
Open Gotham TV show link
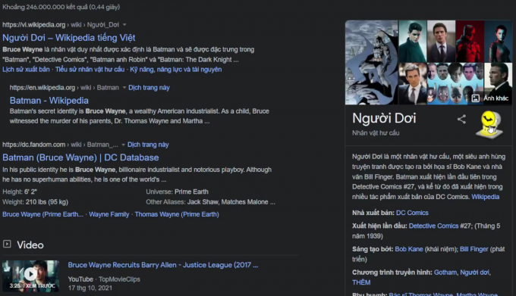tap(445, 273)
